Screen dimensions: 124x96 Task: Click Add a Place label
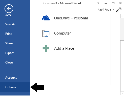64,48
